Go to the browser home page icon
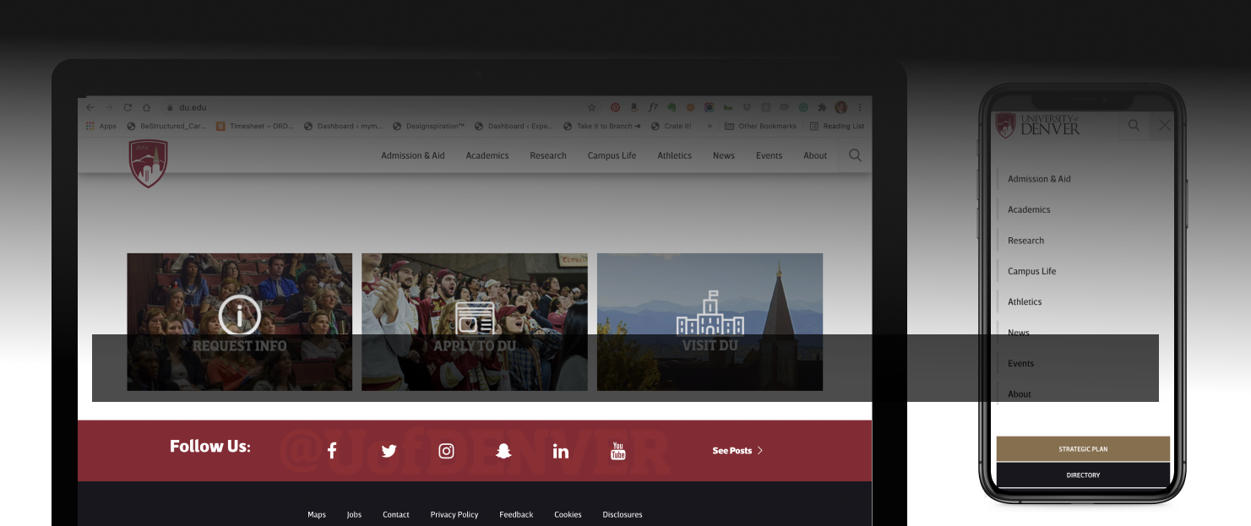The image size is (1251, 526). click(146, 107)
